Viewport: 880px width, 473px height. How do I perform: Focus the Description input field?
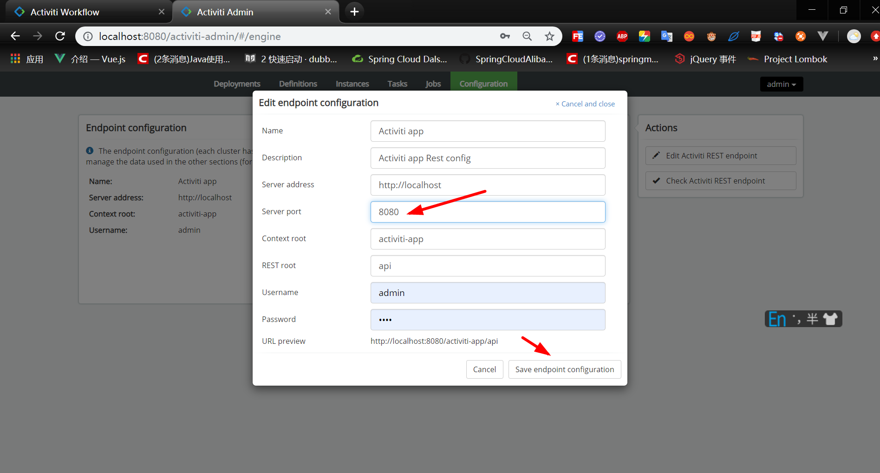point(488,158)
